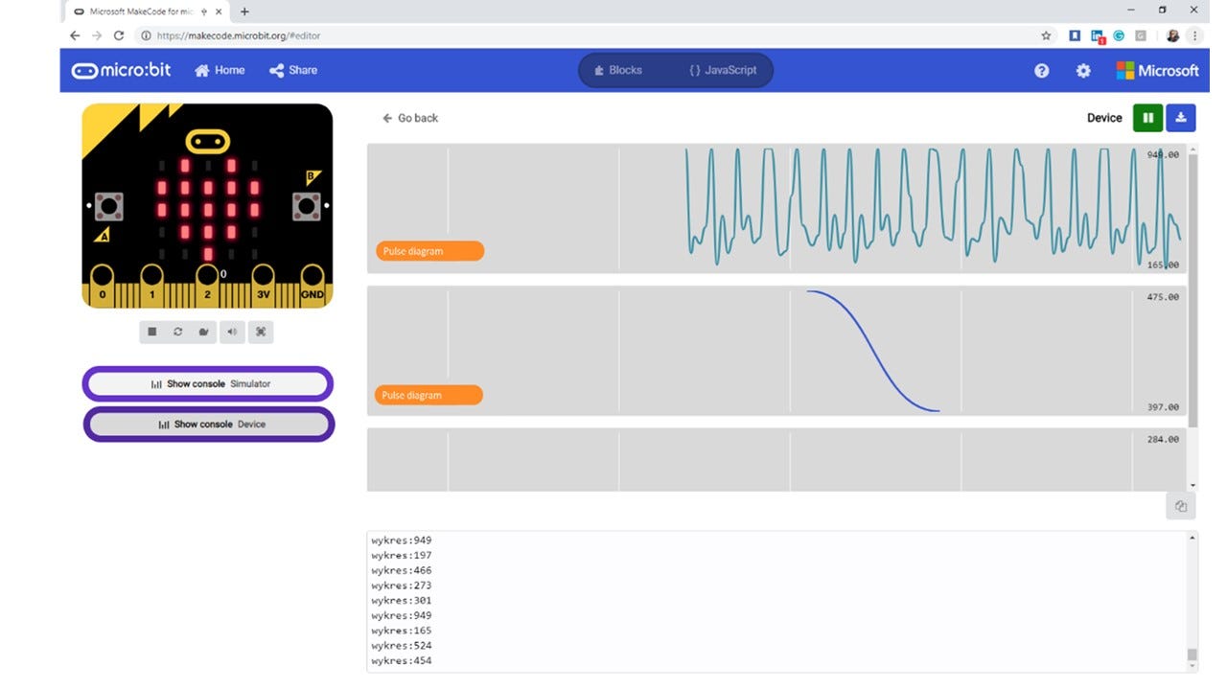Click the 3V pin on the micro:bit
This screenshot has height=690, width=1227.
pos(264,287)
